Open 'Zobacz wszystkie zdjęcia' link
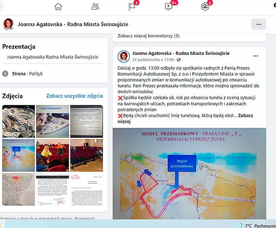 point(75,96)
